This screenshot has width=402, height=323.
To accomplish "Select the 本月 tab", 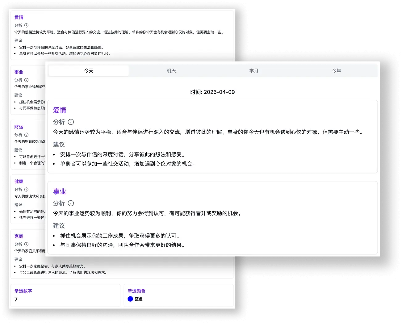I will (x=254, y=70).
